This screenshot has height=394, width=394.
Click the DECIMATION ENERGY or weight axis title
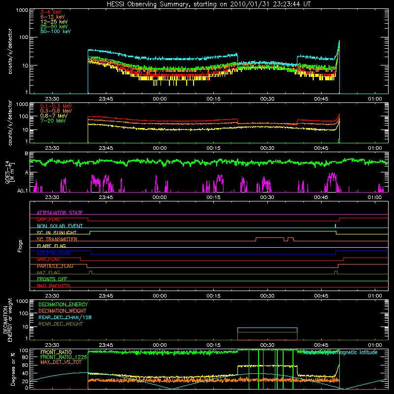(7, 320)
